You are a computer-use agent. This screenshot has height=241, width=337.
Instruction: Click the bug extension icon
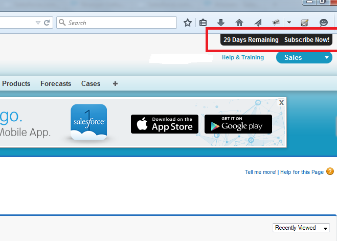click(276, 23)
